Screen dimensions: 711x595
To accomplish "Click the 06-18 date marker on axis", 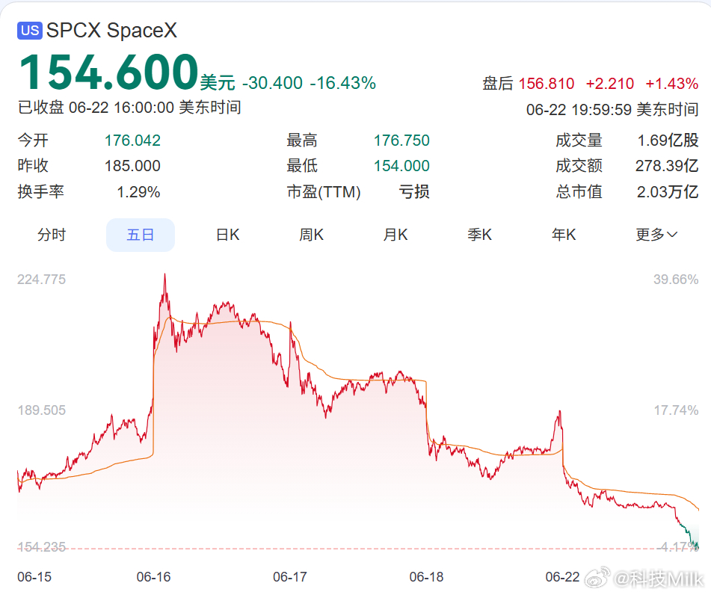I will pyautogui.click(x=426, y=577).
